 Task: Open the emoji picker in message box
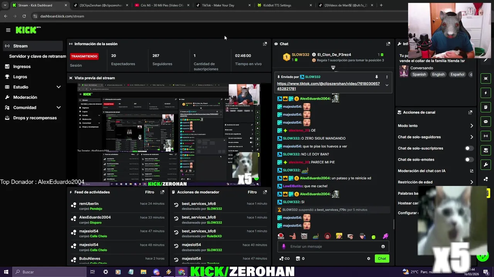[383, 247]
